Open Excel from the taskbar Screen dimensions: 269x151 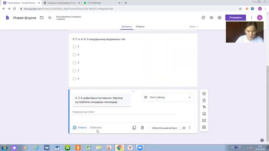pos(88,148)
